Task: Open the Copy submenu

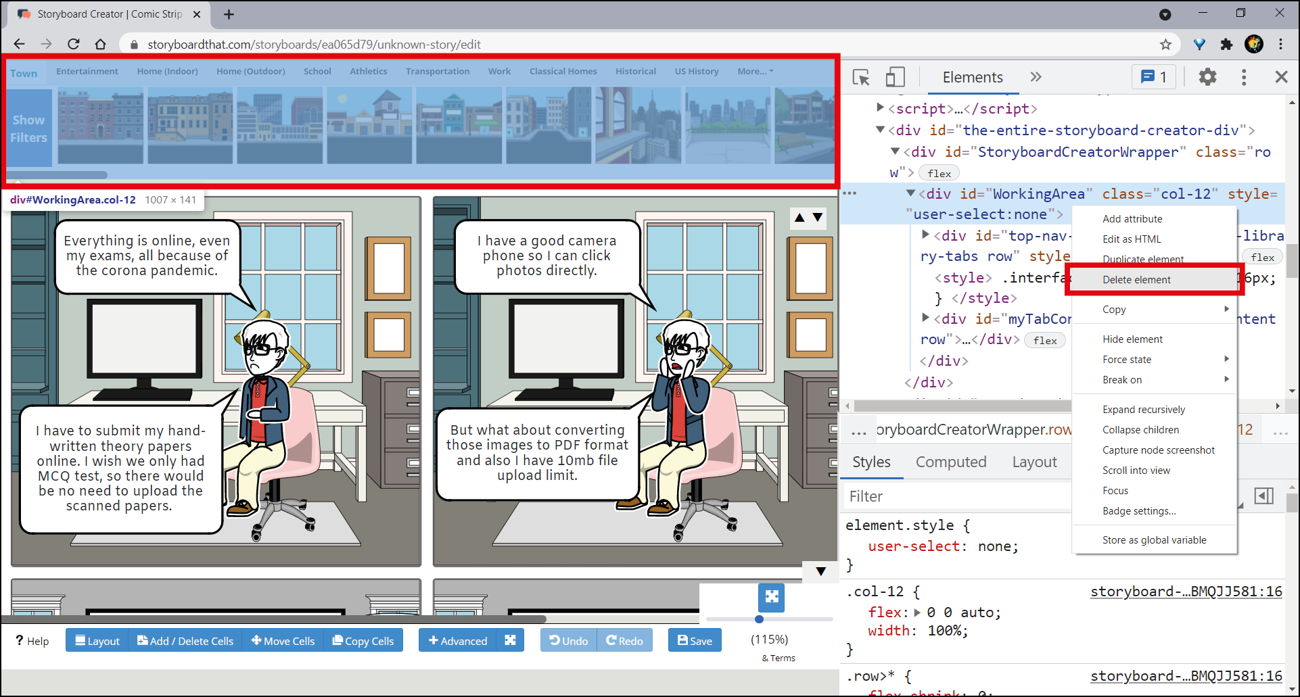Action: [x=1155, y=310]
